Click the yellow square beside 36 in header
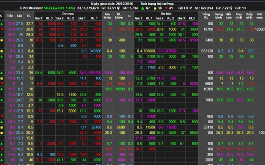 tap(155, 8)
